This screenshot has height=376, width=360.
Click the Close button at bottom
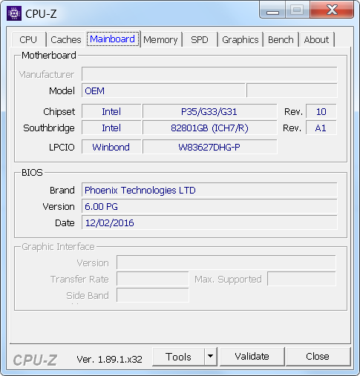(x=318, y=357)
